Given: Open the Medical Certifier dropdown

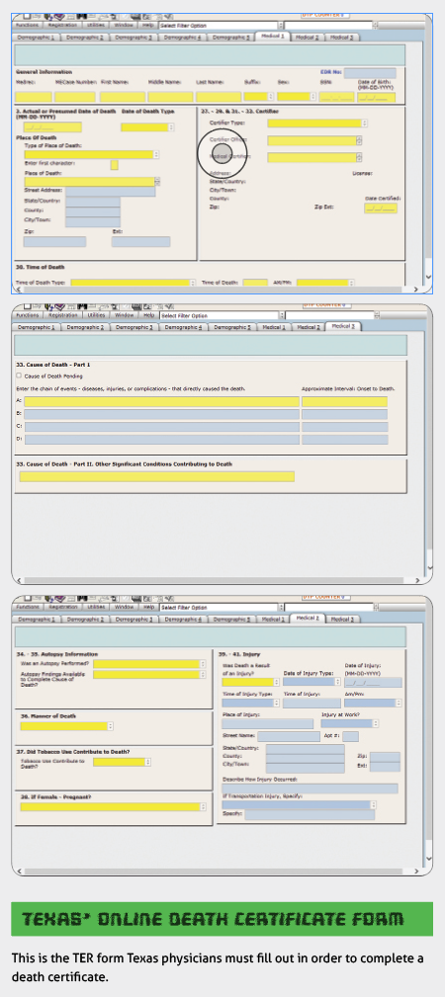Looking at the screenshot, I should coord(314,157).
